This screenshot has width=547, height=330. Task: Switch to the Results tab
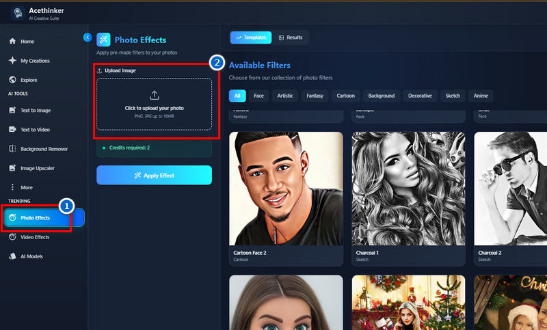coord(291,38)
